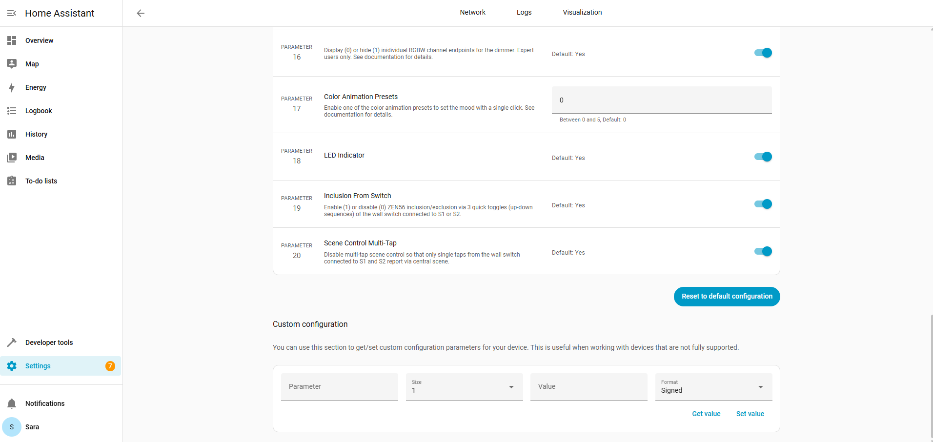Collapse the sidebar menu icon
This screenshot has width=933, height=442.
point(12,13)
